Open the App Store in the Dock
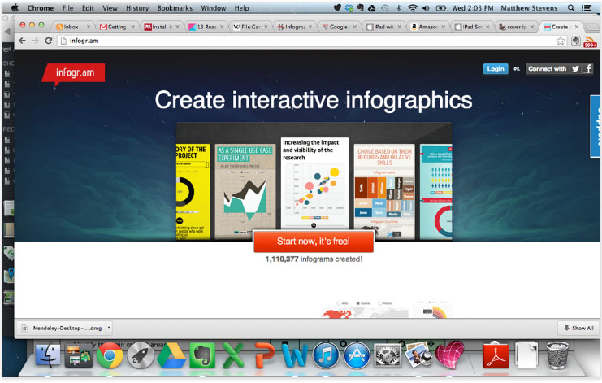 357,355
